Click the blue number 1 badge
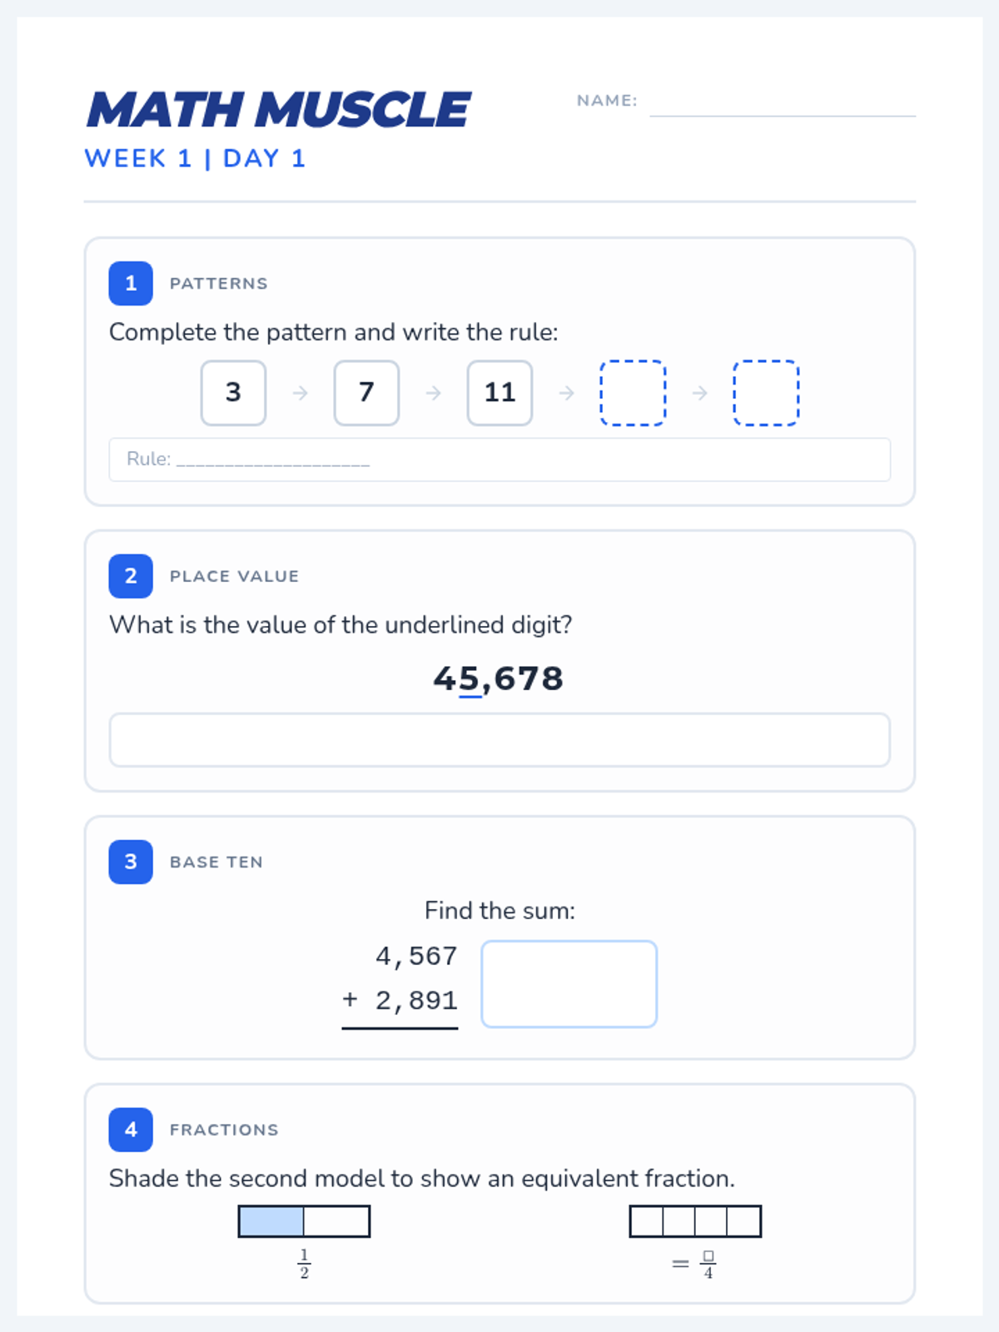 [x=131, y=283]
